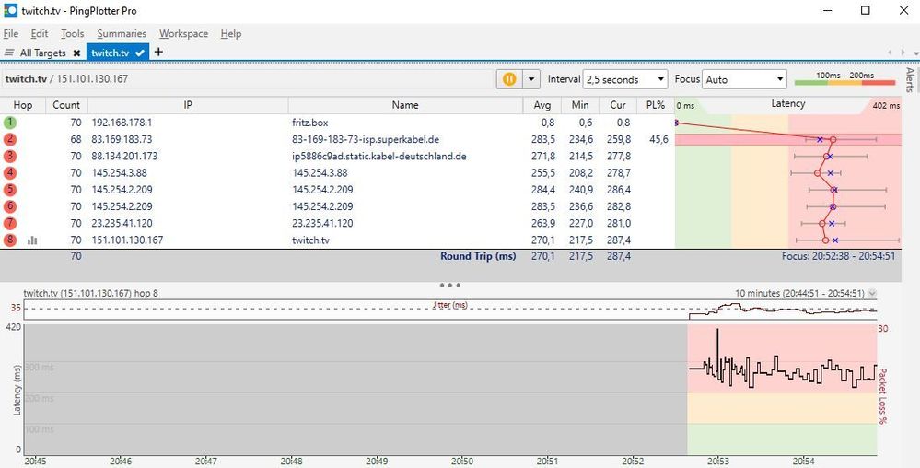
Task: Click the hop 5 red circle
Action: coord(10,190)
